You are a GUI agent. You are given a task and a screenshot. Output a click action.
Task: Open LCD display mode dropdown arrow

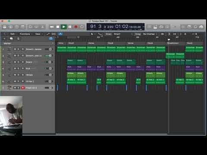tap(143, 27)
